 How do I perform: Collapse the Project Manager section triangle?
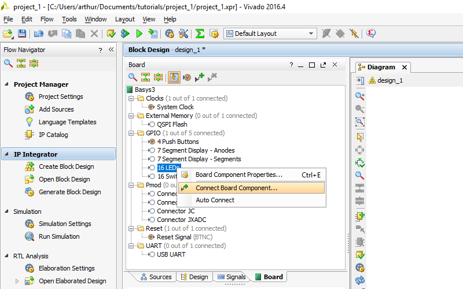coord(6,84)
